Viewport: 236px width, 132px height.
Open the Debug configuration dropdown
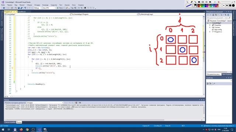pyautogui.click(x=38, y=8)
